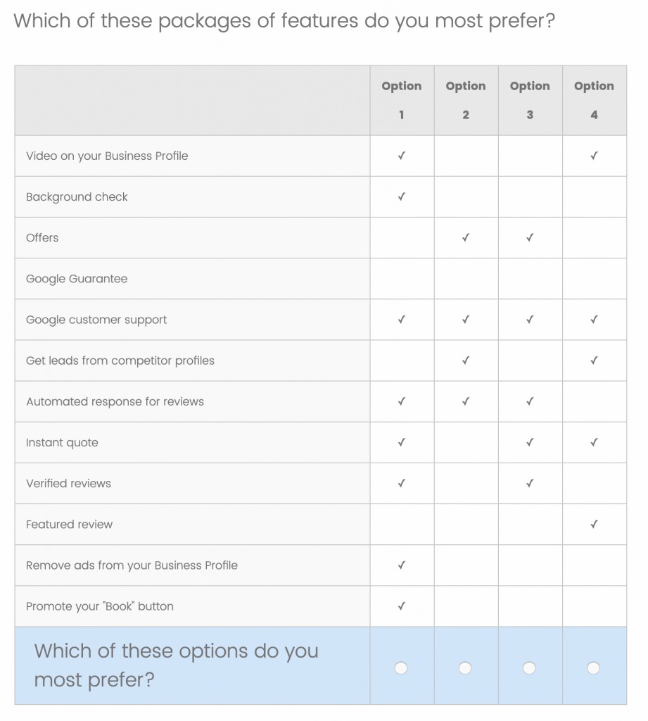Click Option 1 checkmark for Background check
648x721 pixels.
(402, 197)
